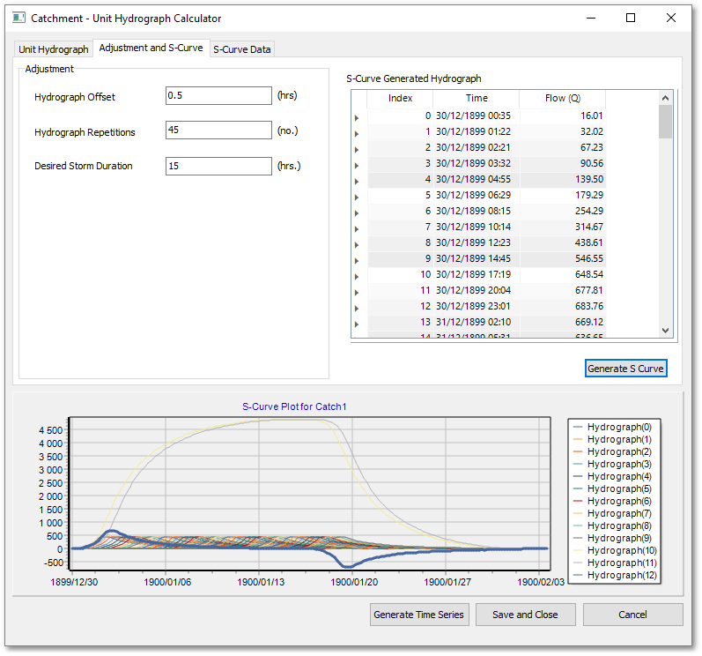This screenshot has width=702, height=656.
Task: Click Hydrograph(5) legend entry
Action: (612, 488)
